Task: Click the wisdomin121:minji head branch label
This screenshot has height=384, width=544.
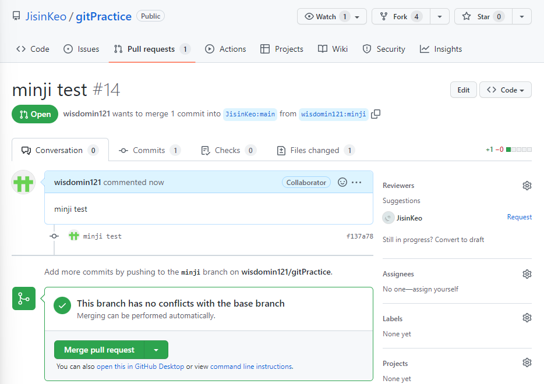Action: (x=333, y=114)
